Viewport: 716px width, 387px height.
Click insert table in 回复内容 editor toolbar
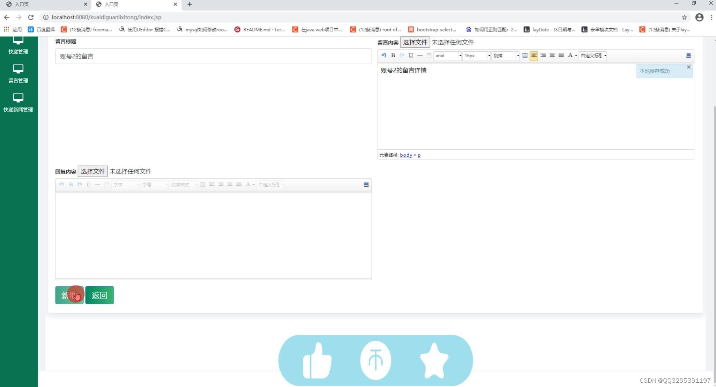(203, 184)
